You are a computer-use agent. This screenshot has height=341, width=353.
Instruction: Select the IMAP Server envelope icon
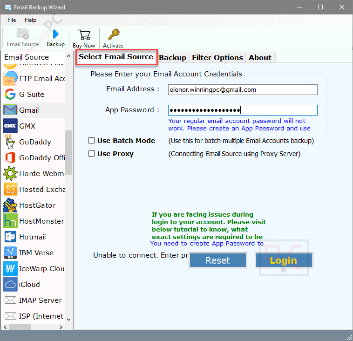10,300
